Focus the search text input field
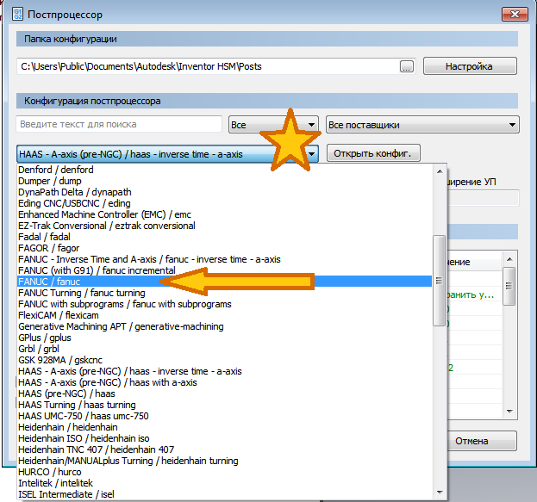The image size is (537, 502). [119, 124]
